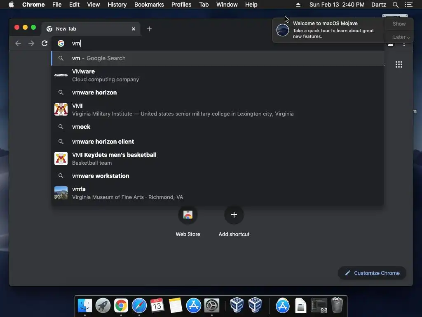Screen dimensions: 422x317
Task: Click the Google logo in address bar
Action: click(61, 43)
